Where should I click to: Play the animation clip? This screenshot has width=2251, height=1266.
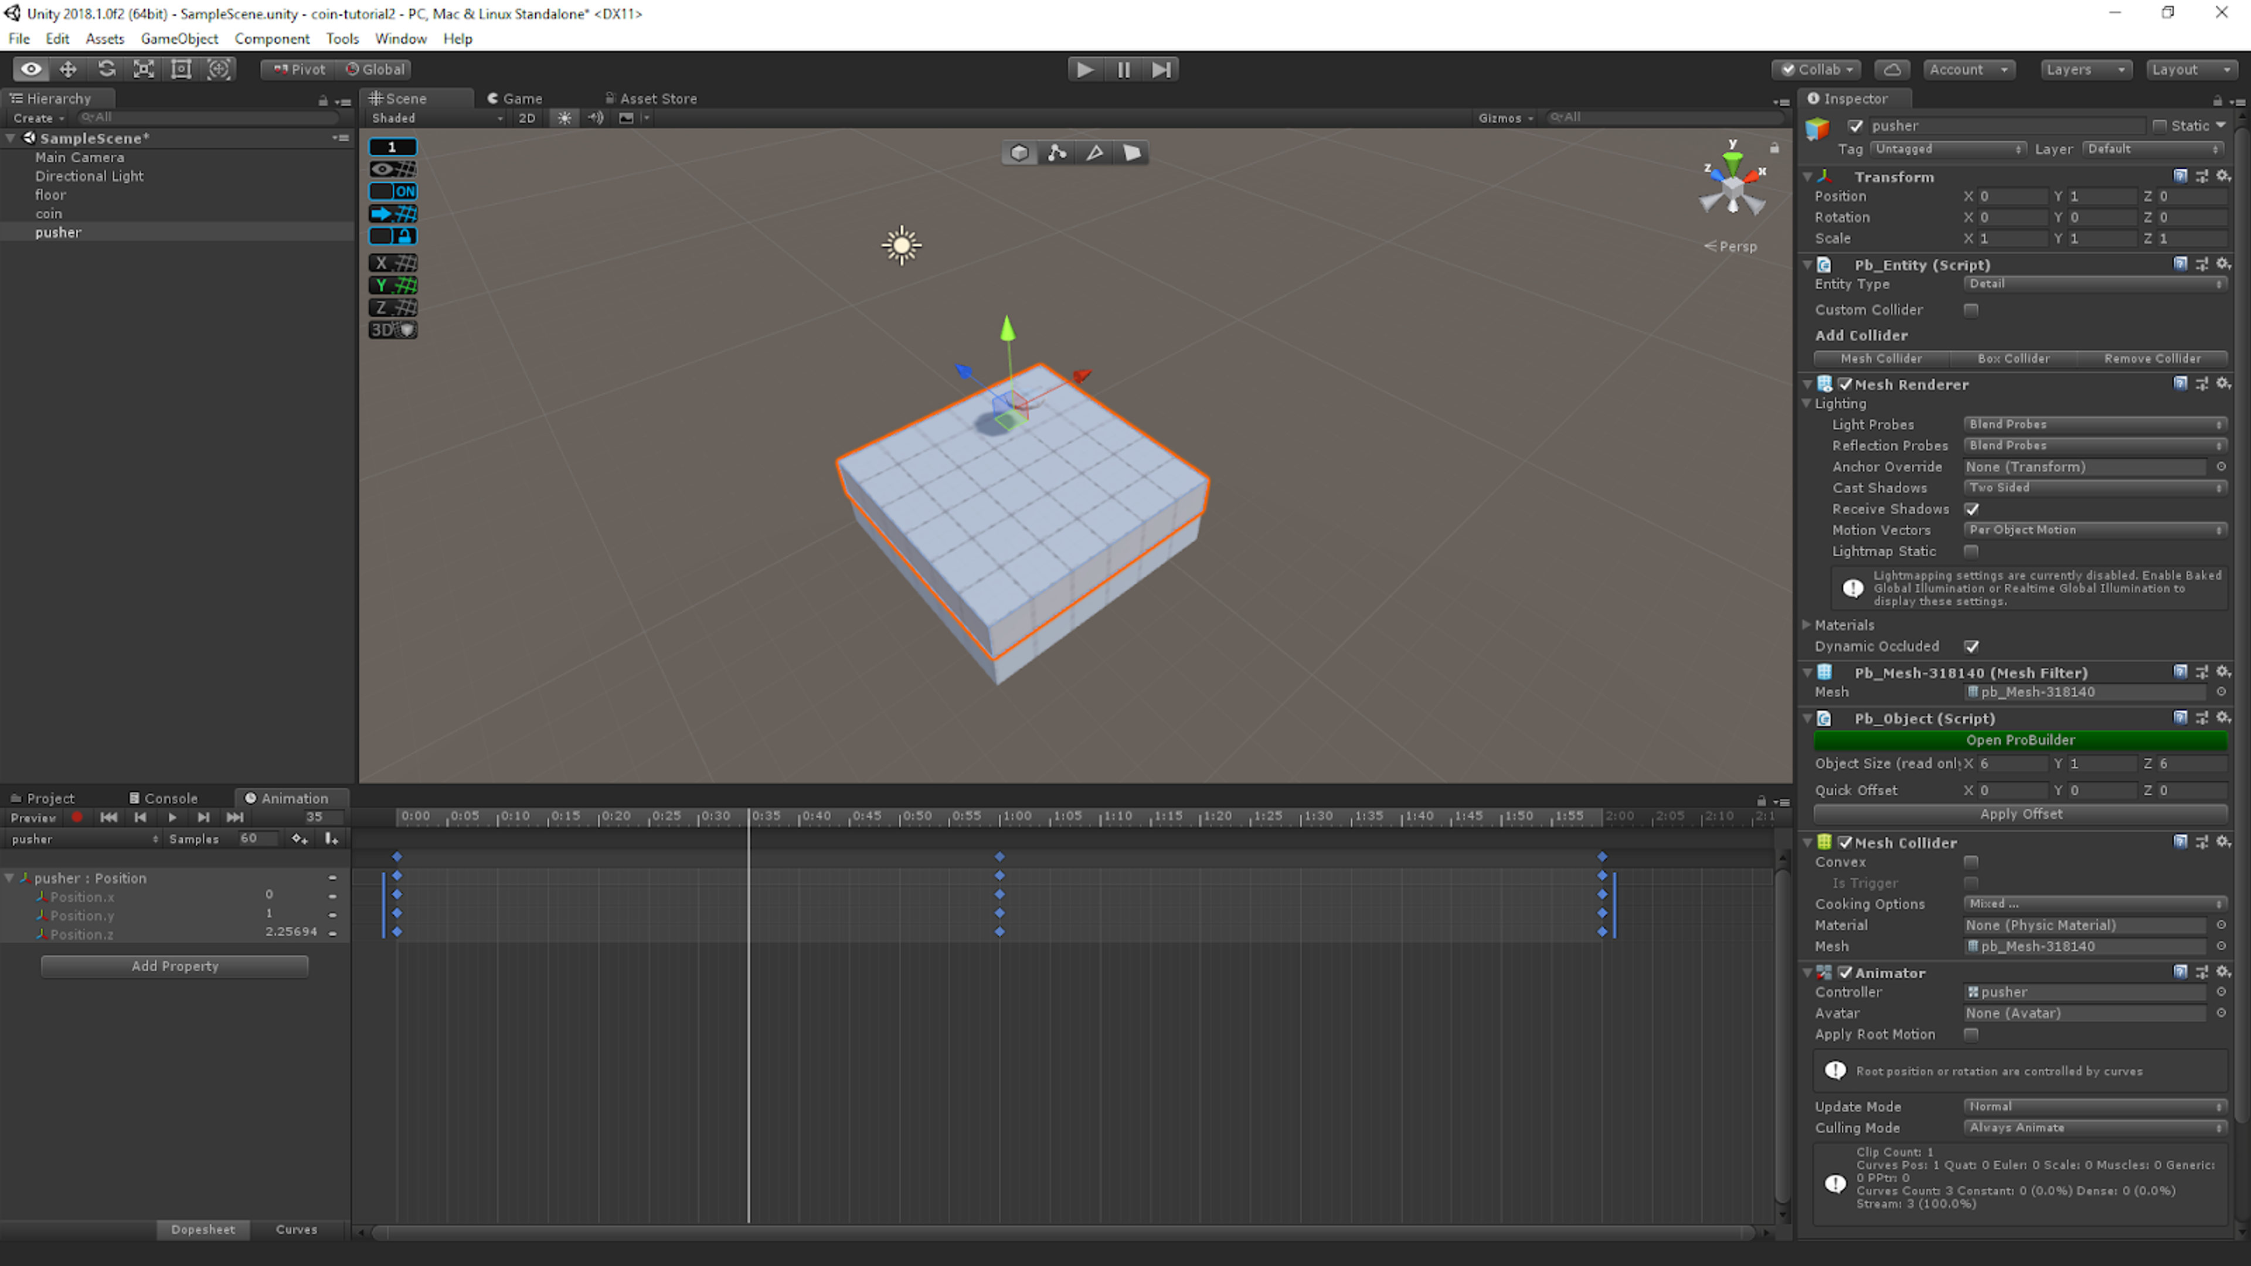click(172, 817)
